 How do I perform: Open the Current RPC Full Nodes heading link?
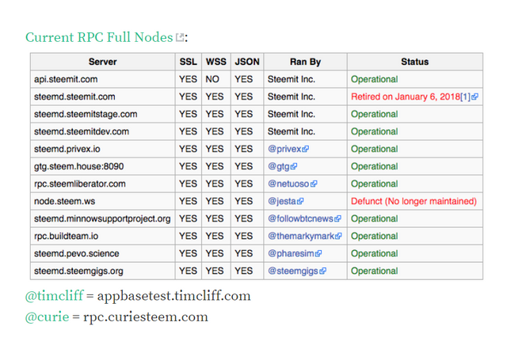tap(99, 37)
